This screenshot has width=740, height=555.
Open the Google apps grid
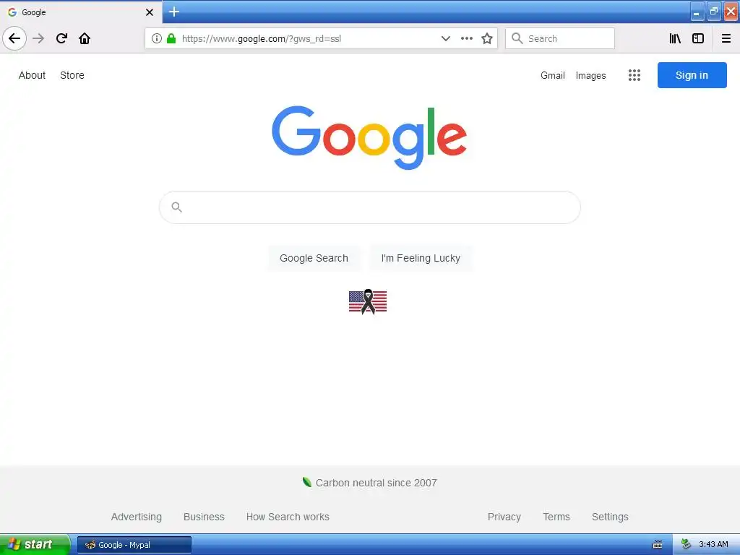[x=634, y=75]
